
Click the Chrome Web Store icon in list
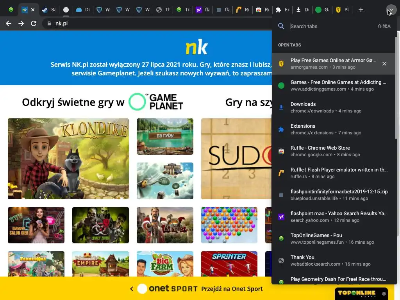tap(281, 151)
